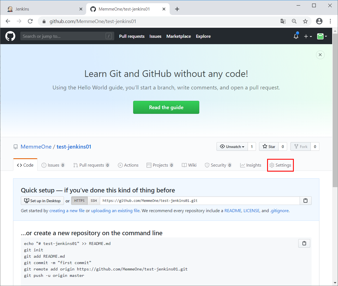Click the zoom magnifier icon in address bar
This screenshot has height=286, width=338.
pos(294,21)
